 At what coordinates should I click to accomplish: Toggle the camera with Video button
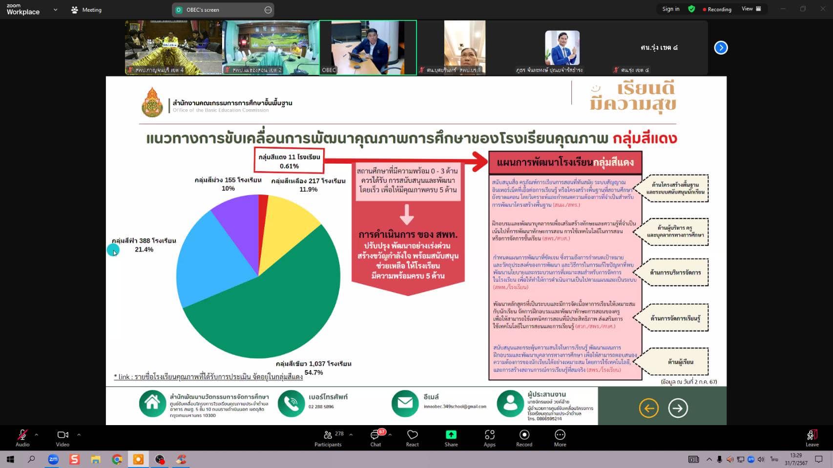coord(62,438)
